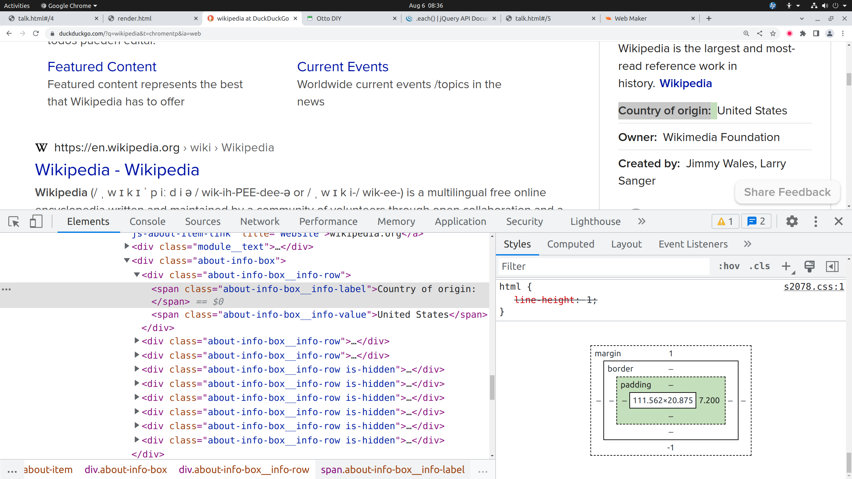The image size is (852, 479).
Task: Expand the module__text div node
Action: tap(127, 246)
